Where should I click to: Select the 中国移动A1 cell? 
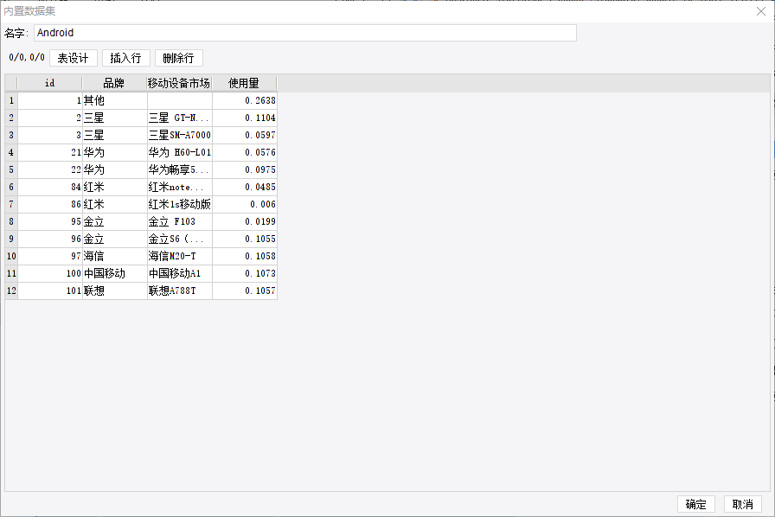tap(180, 273)
